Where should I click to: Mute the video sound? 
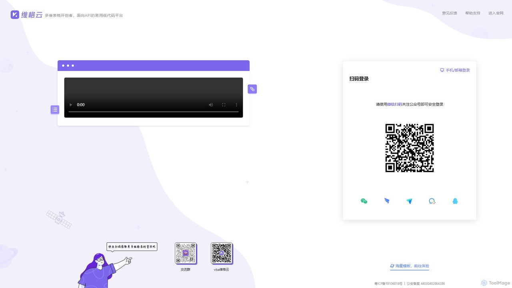(211, 105)
